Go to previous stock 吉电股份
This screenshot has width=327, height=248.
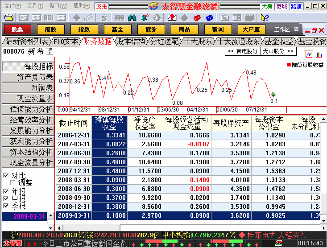243,51
